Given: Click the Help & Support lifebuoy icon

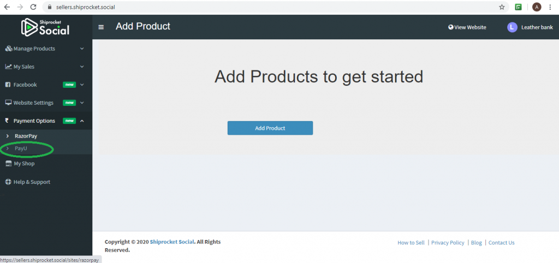Looking at the screenshot, I should coord(8,182).
